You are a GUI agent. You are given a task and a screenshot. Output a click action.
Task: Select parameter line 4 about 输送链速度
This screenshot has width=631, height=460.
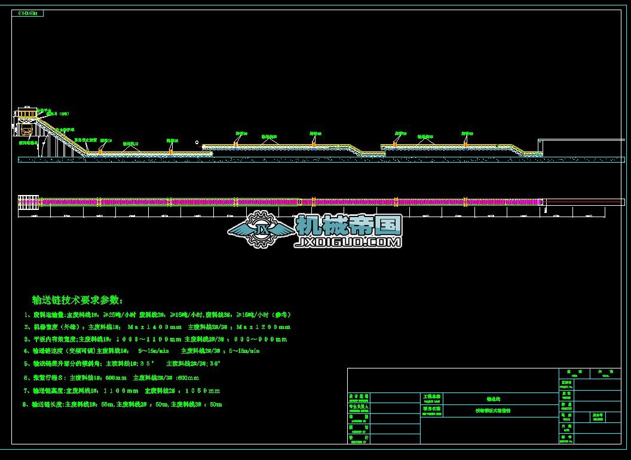(142, 351)
